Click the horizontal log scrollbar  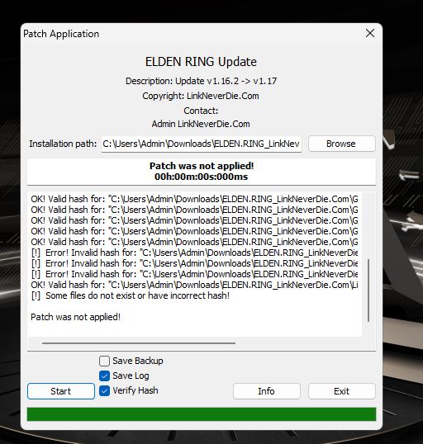139,343
